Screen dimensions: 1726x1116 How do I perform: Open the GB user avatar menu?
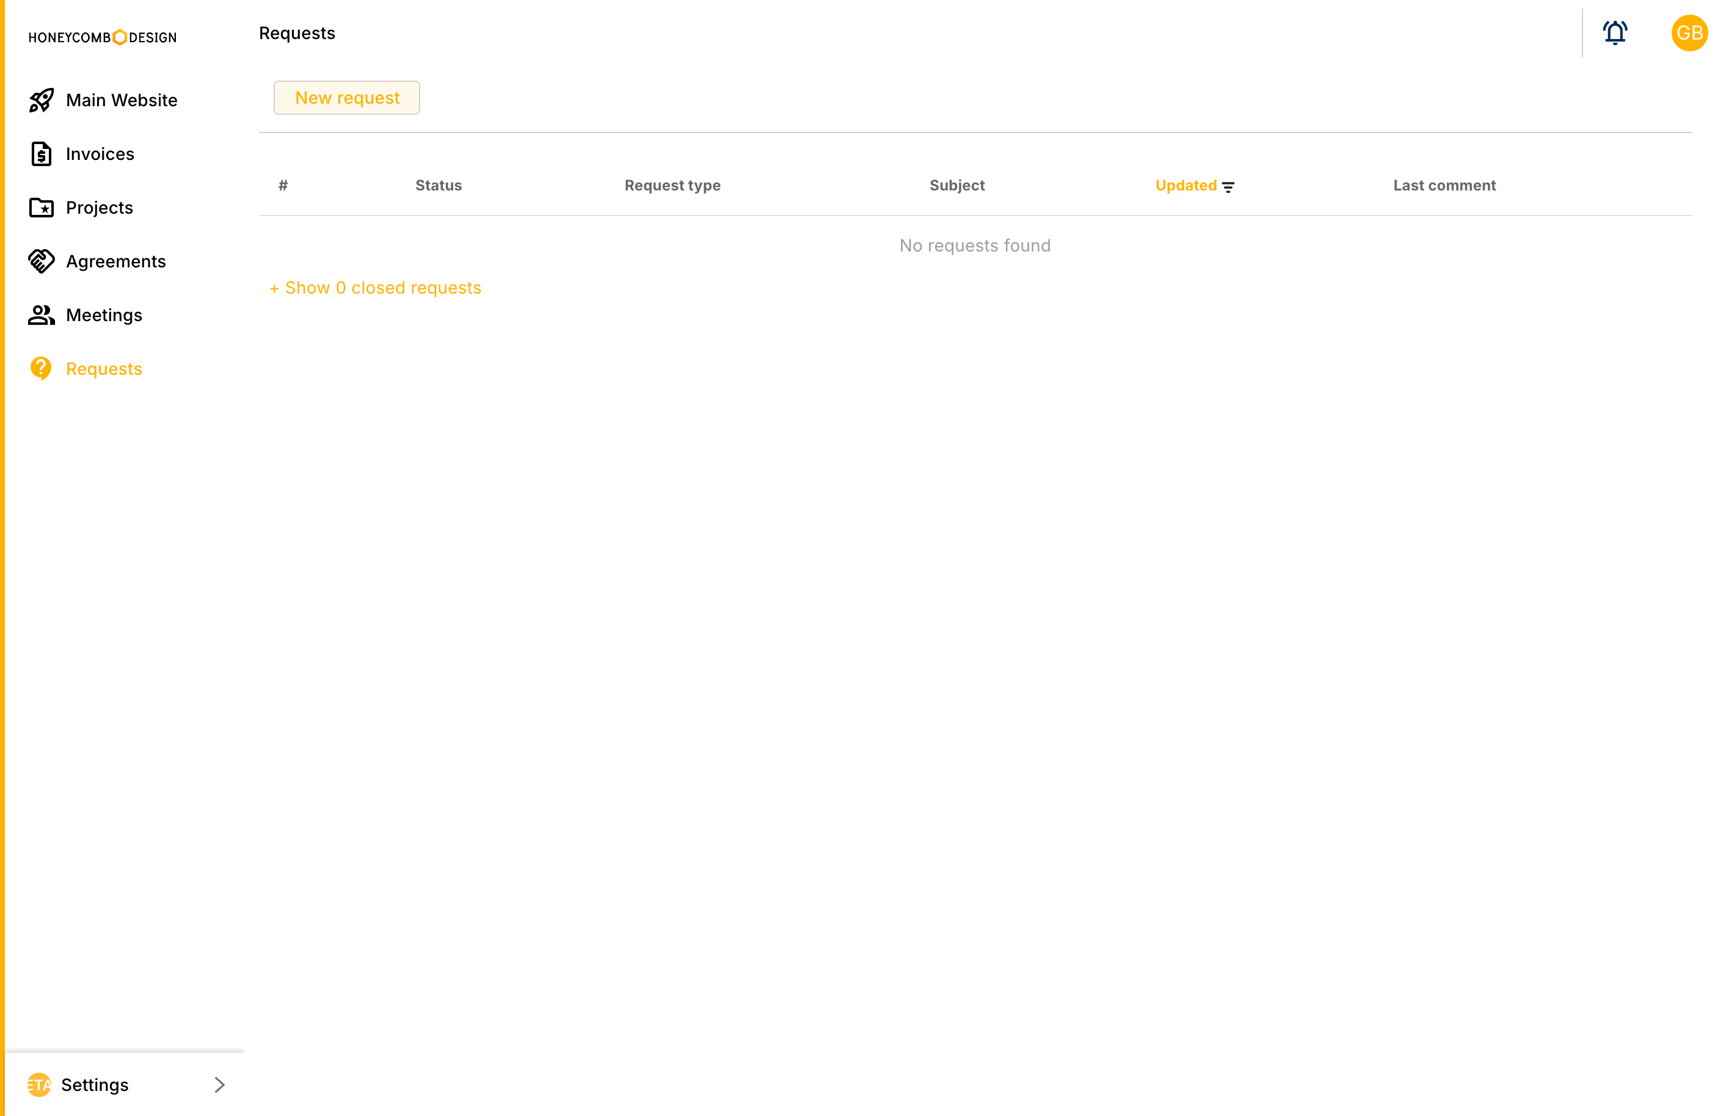[1689, 32]
